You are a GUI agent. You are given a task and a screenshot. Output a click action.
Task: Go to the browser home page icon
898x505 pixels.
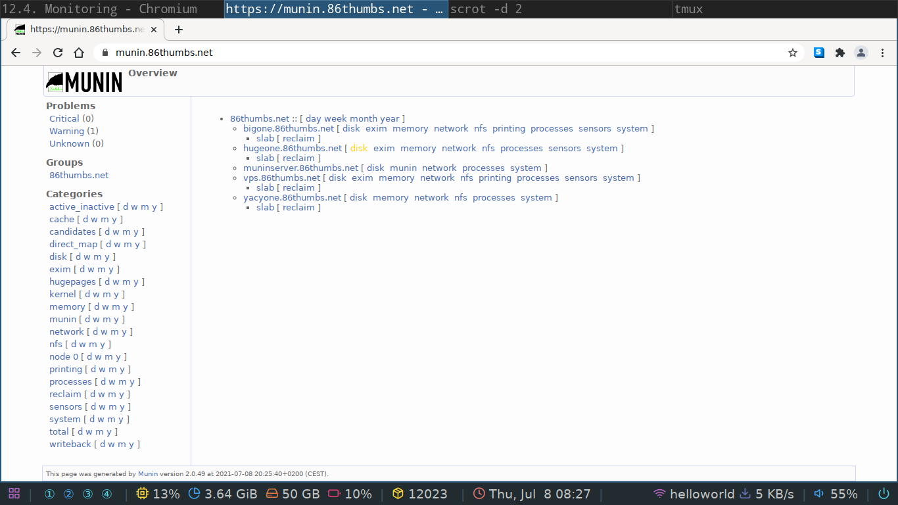click(79, 53)
